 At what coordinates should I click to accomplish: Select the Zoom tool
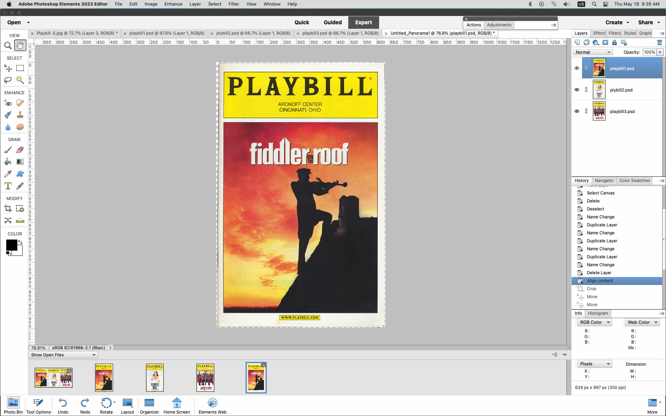(x=8, y=45)
